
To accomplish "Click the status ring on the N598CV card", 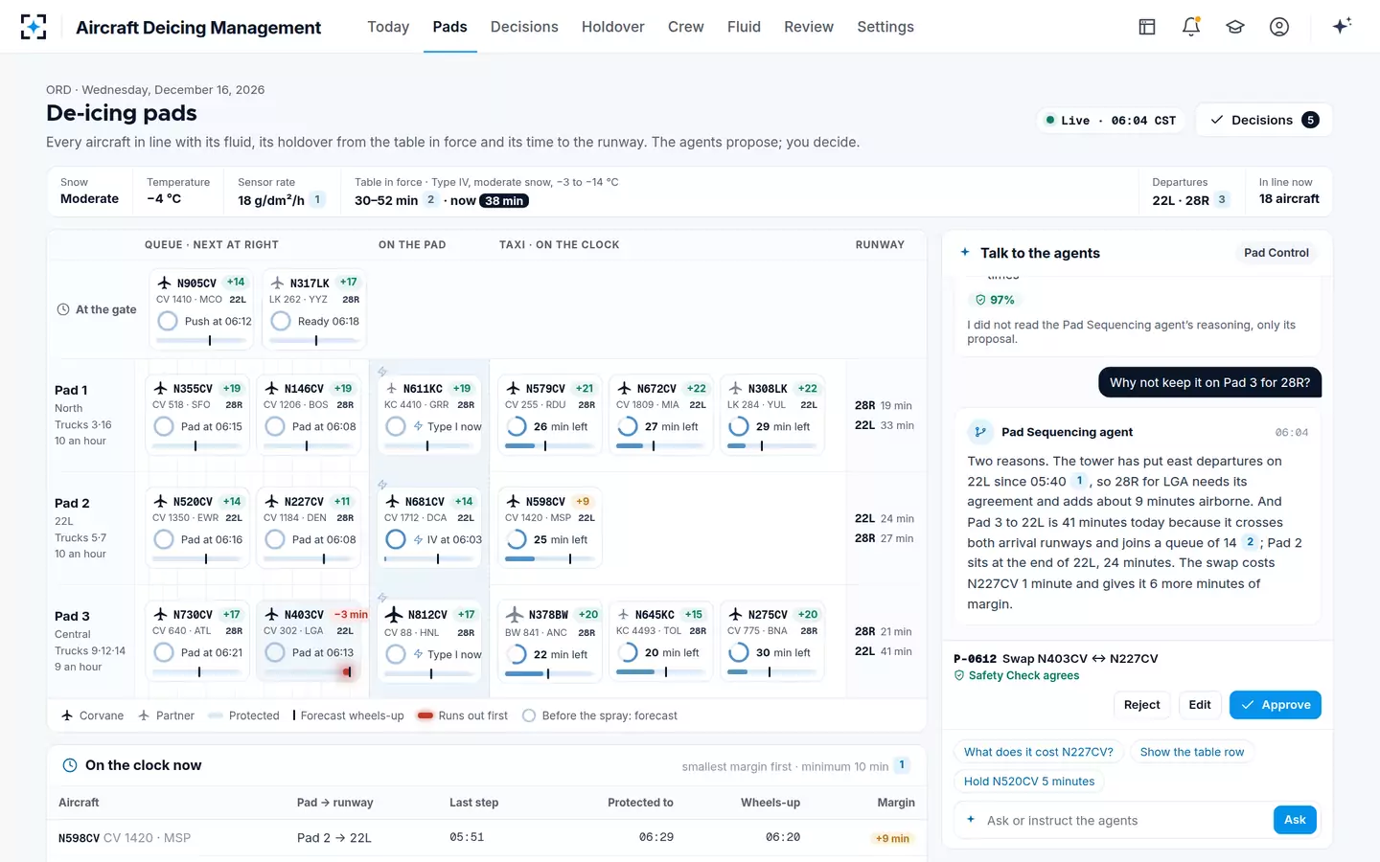I will (x=517, y=540).
